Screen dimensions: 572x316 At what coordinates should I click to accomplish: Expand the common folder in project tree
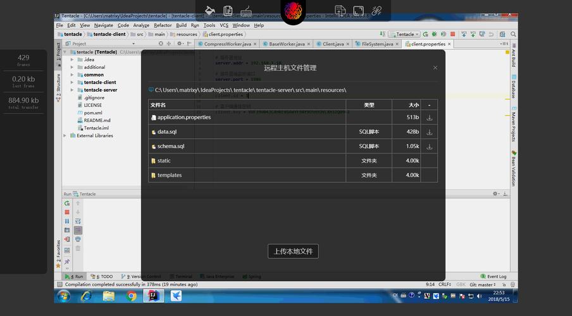point(72,75)
